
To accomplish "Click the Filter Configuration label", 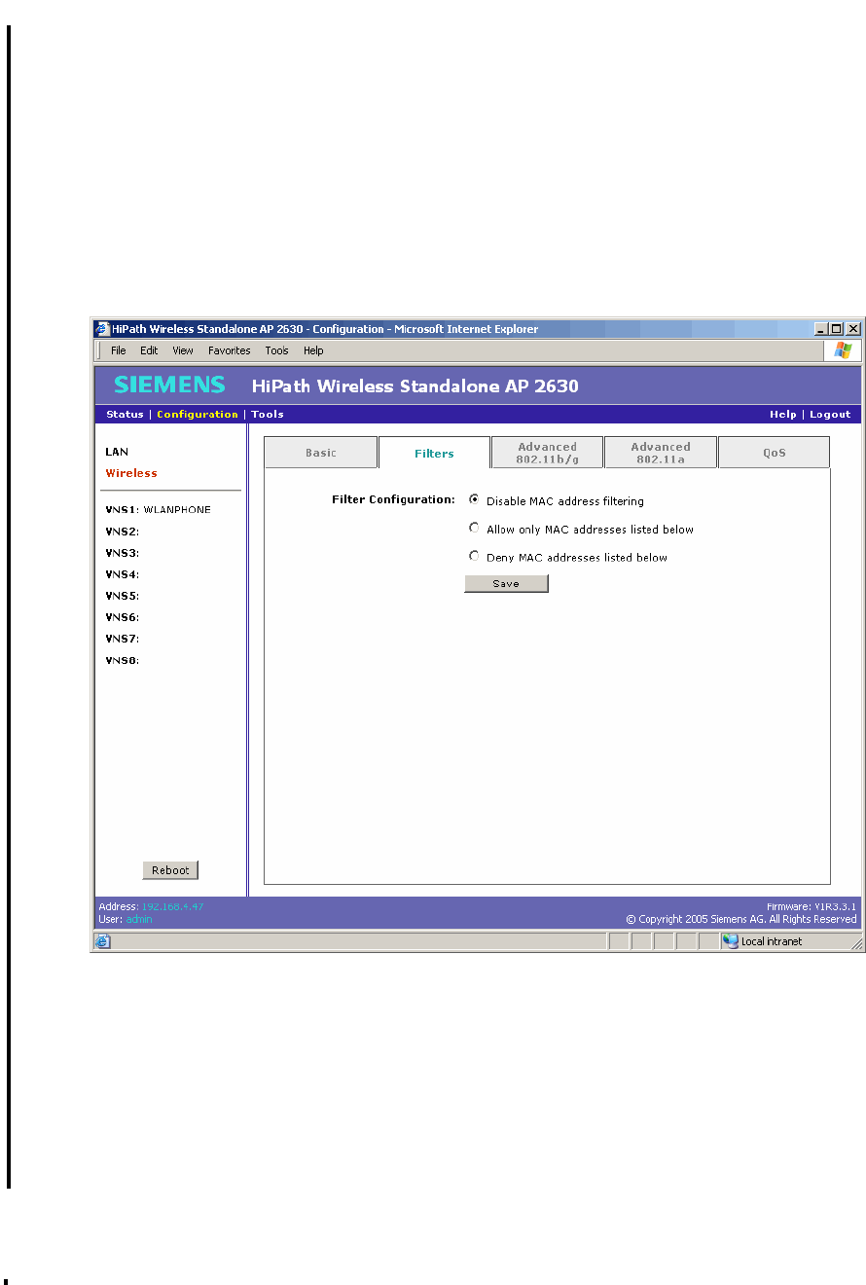I will coord(394,499).
